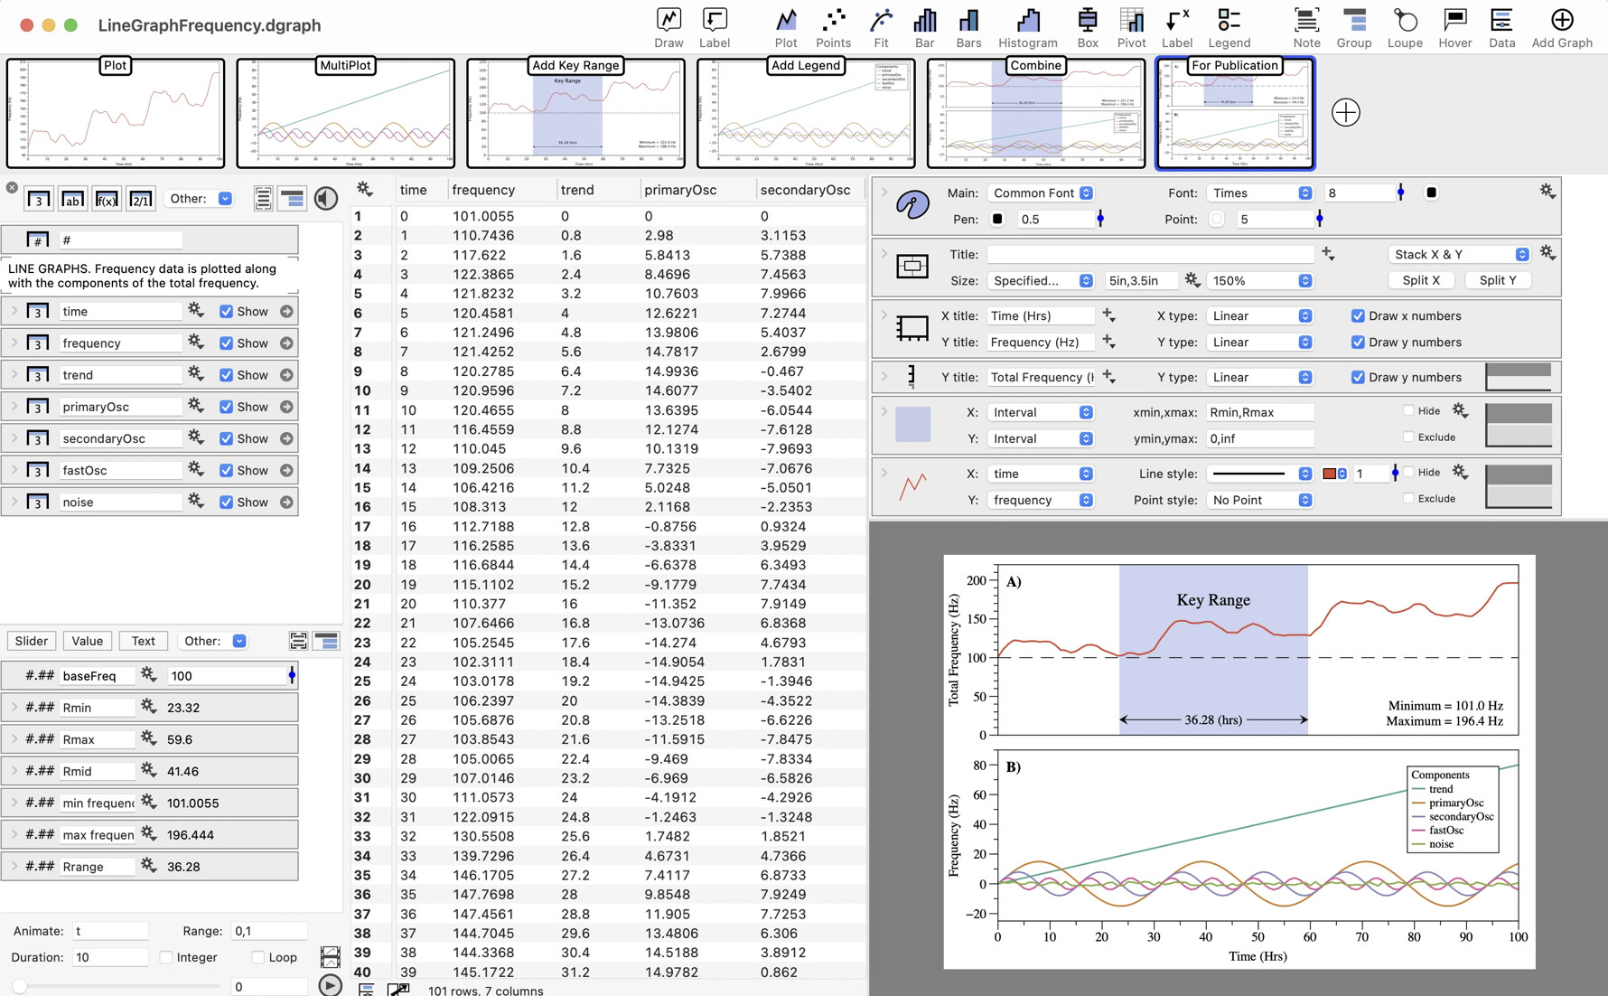This screenshot has height=996, width=1608.
Task: Uncheck Show for trend column
Action: (x=226, y=375)
